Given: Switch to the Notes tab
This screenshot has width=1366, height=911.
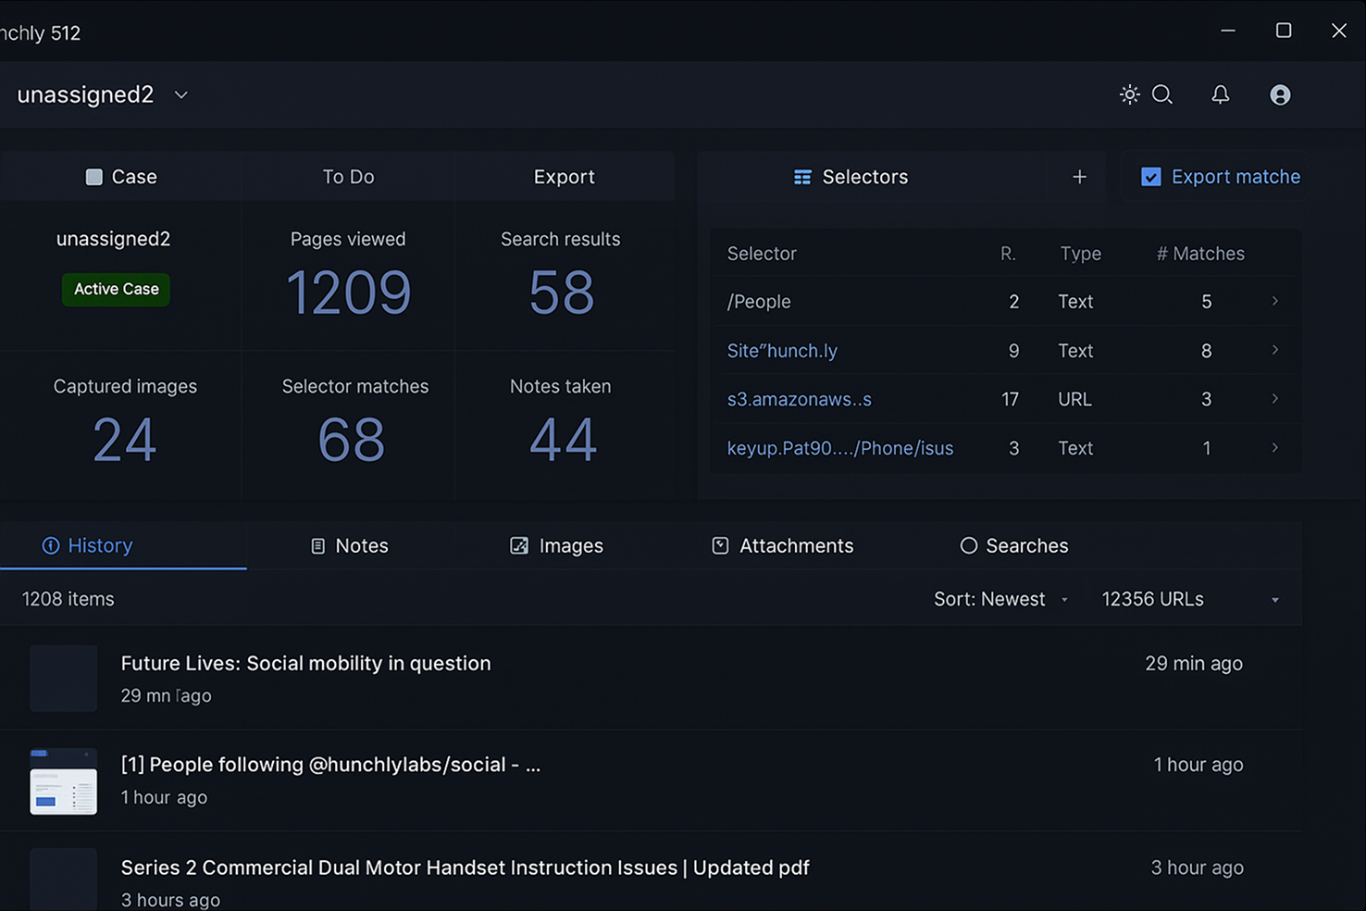Looking at the screenshot, I should click(x=350, y=546).
